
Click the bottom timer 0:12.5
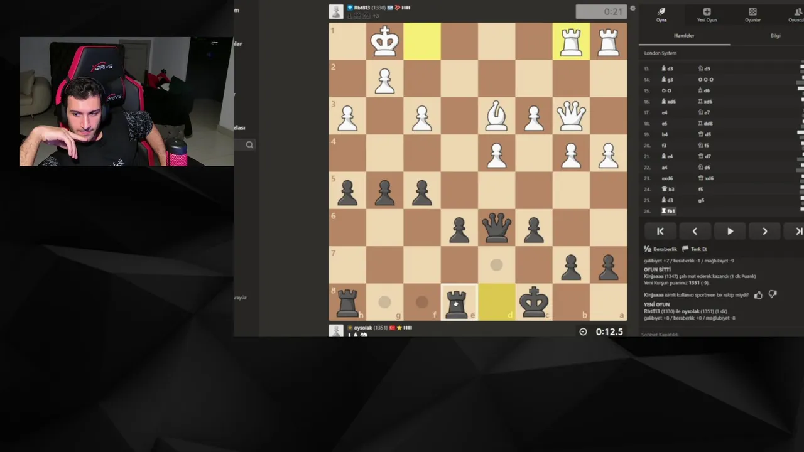pos(609,331)
